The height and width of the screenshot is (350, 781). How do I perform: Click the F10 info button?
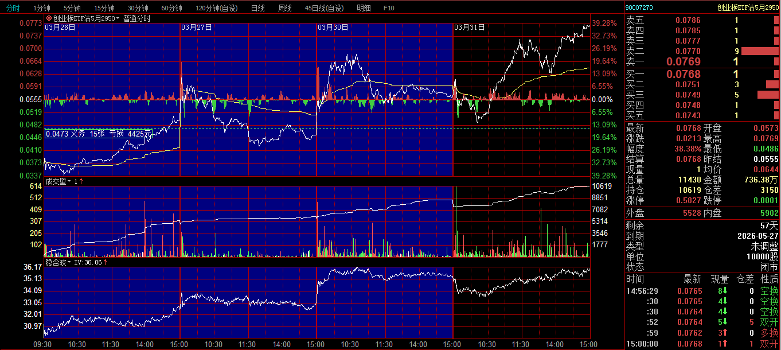pos(389,8)
